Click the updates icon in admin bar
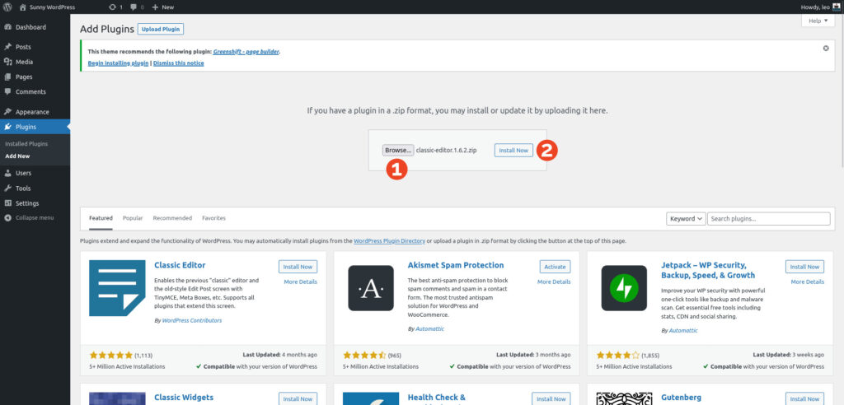 (x=114, y=7)
